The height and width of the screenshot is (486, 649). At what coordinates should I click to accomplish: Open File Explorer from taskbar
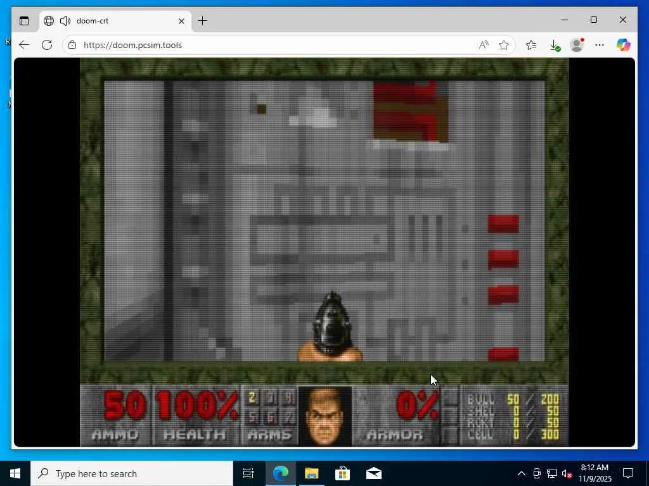pyautogui.click(x=311, y=473)
